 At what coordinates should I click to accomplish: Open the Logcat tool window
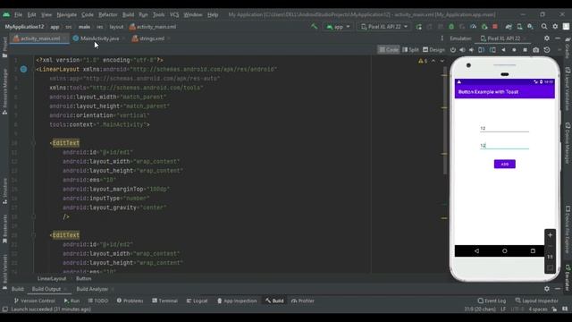click(197, 301)
